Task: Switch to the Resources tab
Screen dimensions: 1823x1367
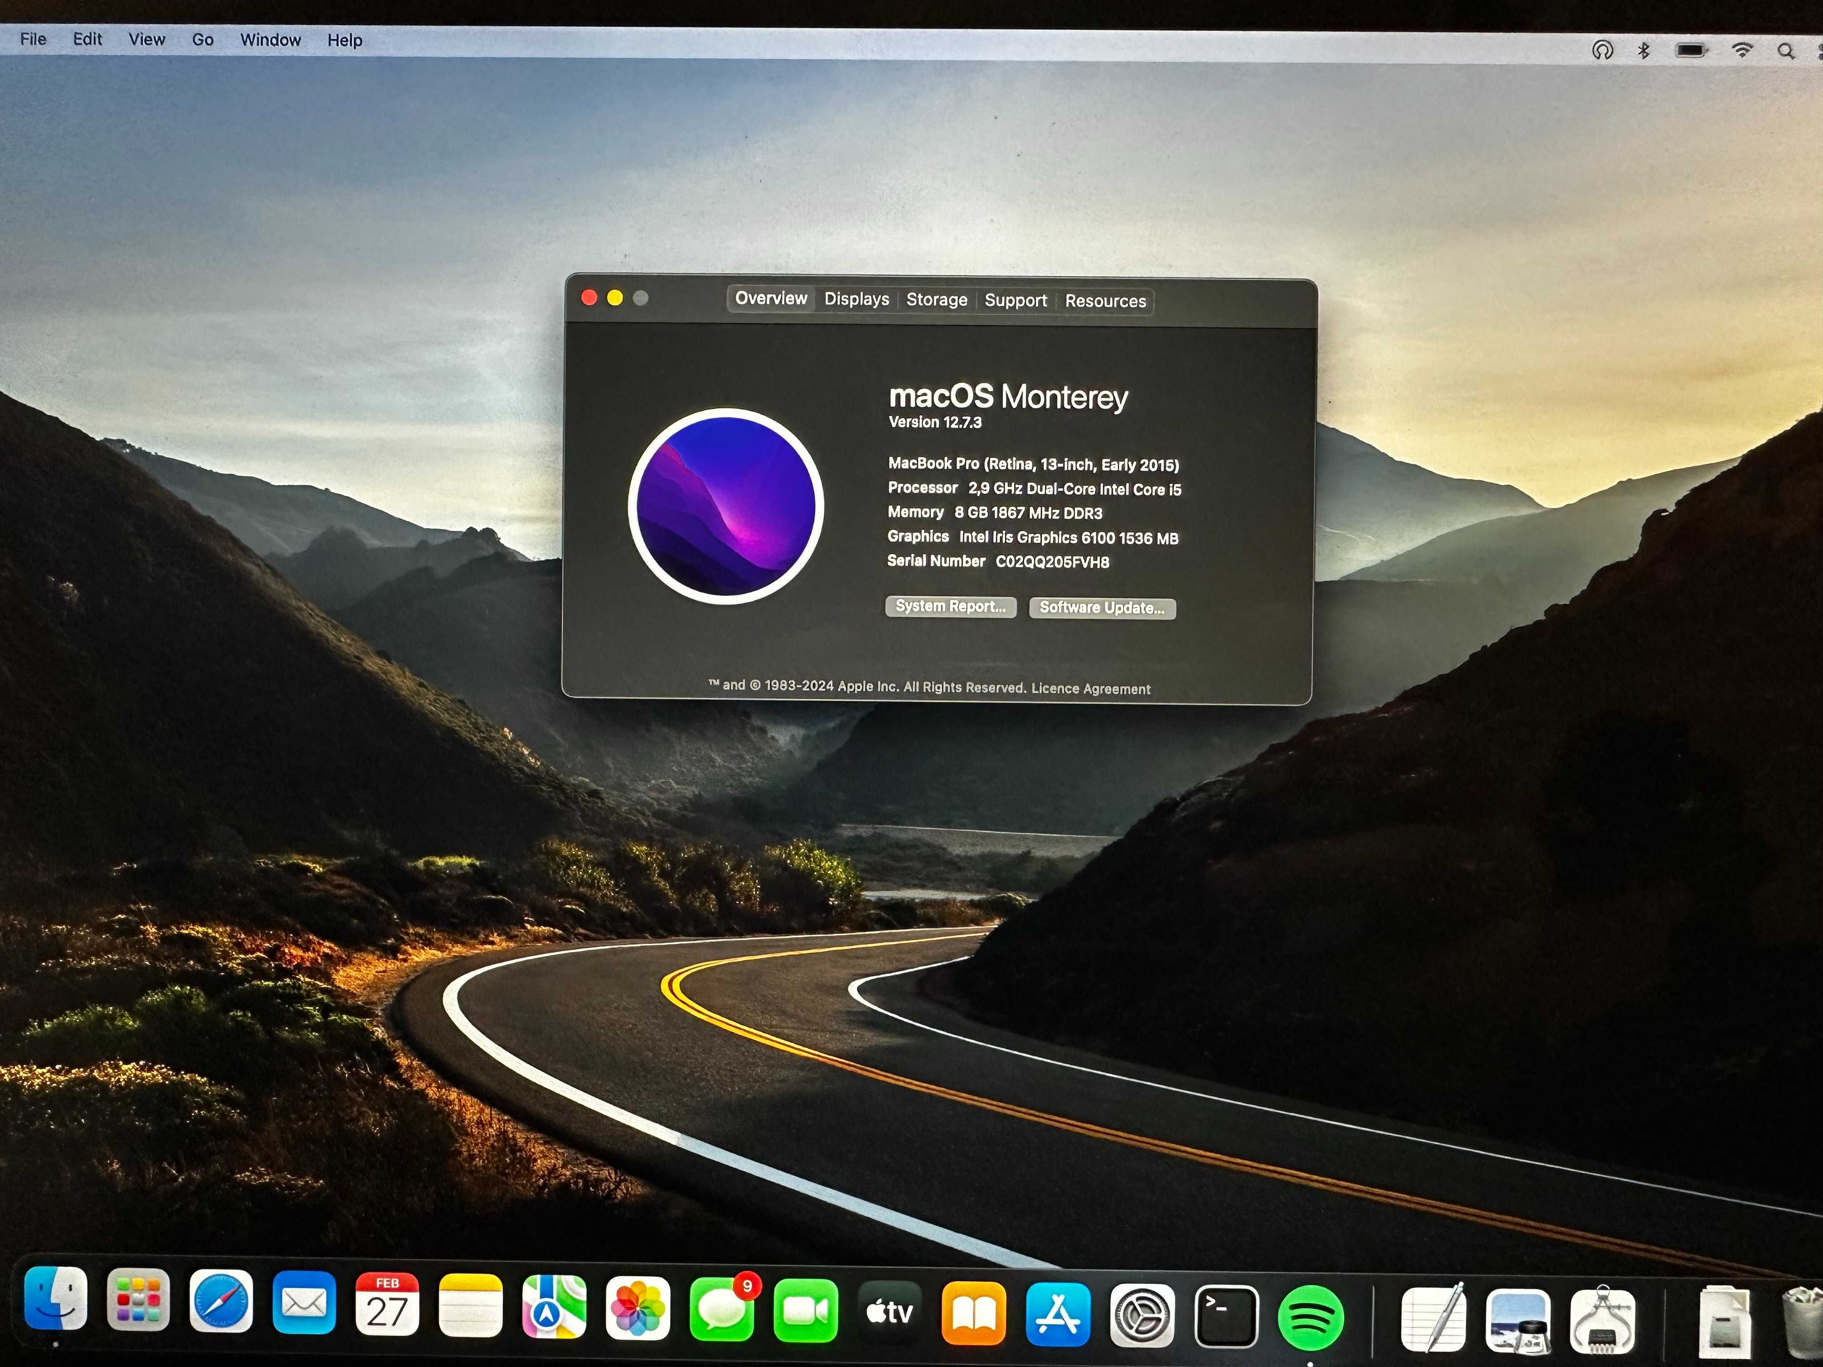Action: coord(1106,302)
